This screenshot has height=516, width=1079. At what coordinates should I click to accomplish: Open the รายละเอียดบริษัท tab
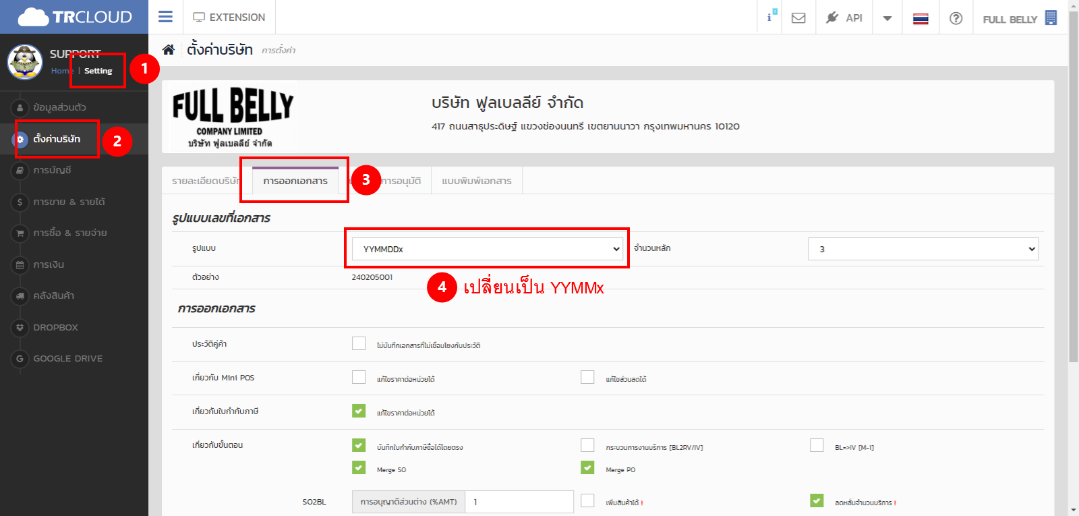206,181
